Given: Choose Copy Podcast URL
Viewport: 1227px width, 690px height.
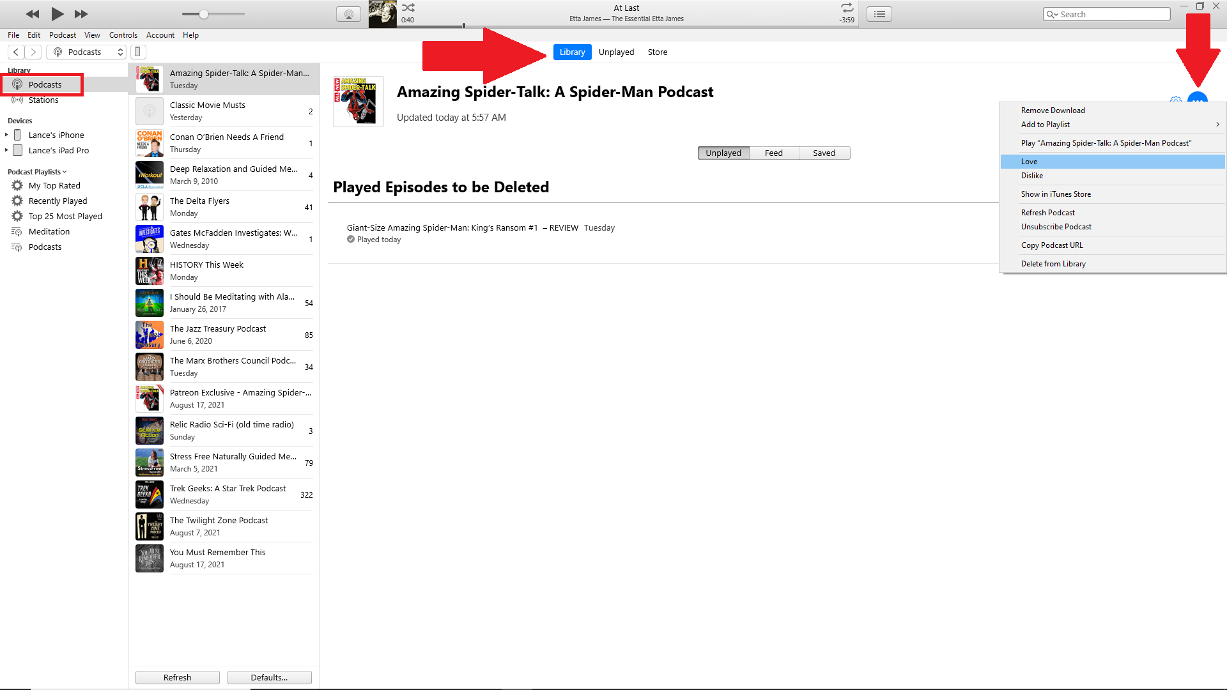Looking at the screenshot, I should click(x=1113, y=245).
